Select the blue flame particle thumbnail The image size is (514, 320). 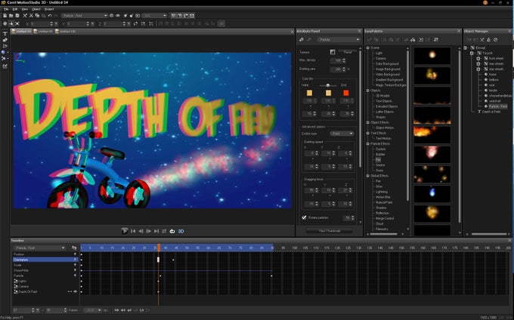coord(432,192)
